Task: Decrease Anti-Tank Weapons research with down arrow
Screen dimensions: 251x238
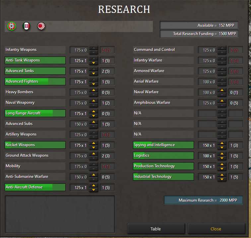Action: point(94,63)
